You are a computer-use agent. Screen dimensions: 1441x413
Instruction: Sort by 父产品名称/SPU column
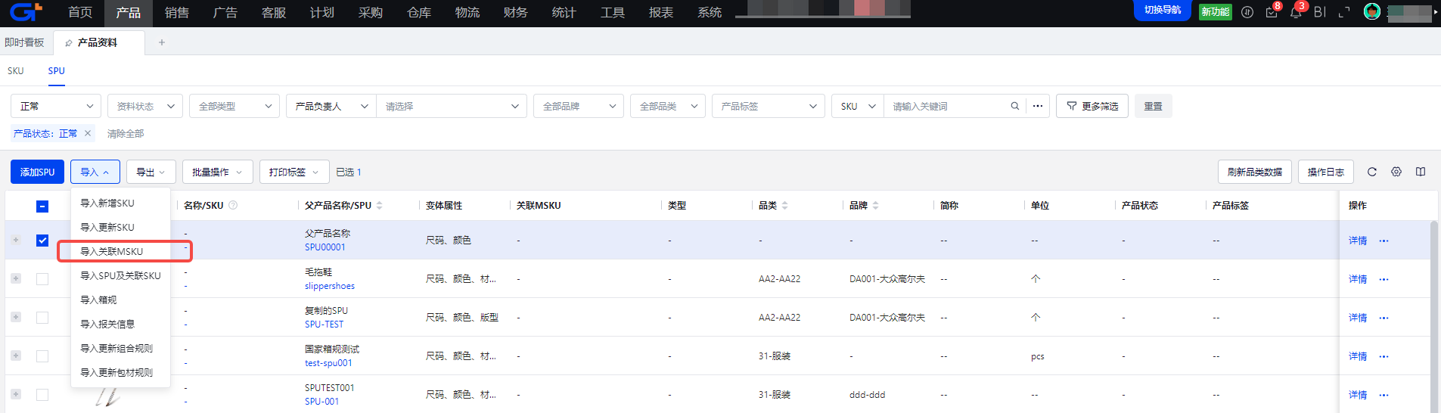(379, 205)
